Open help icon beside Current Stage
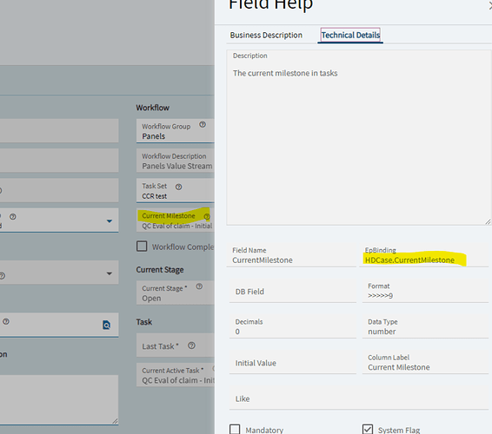Viewport: 492px width, 434px height. click(x=199, y=286)
